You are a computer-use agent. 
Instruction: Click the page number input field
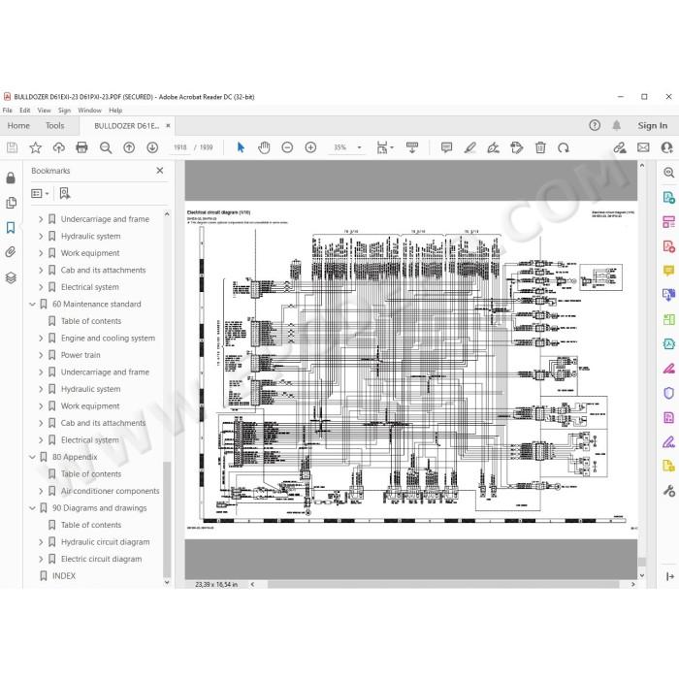[x=180, y=147]
